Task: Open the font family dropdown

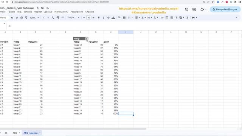Action: pos(74,18)
